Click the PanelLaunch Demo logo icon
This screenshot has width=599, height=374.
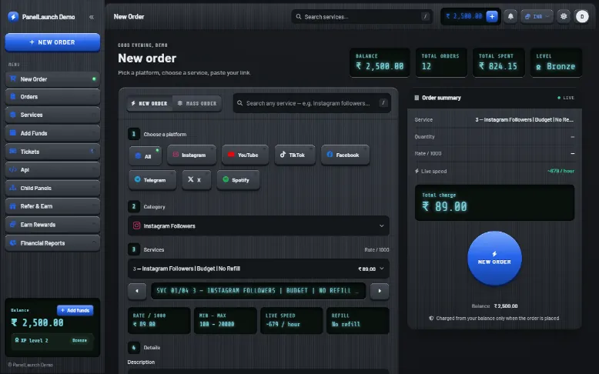(x=13, y=16)
